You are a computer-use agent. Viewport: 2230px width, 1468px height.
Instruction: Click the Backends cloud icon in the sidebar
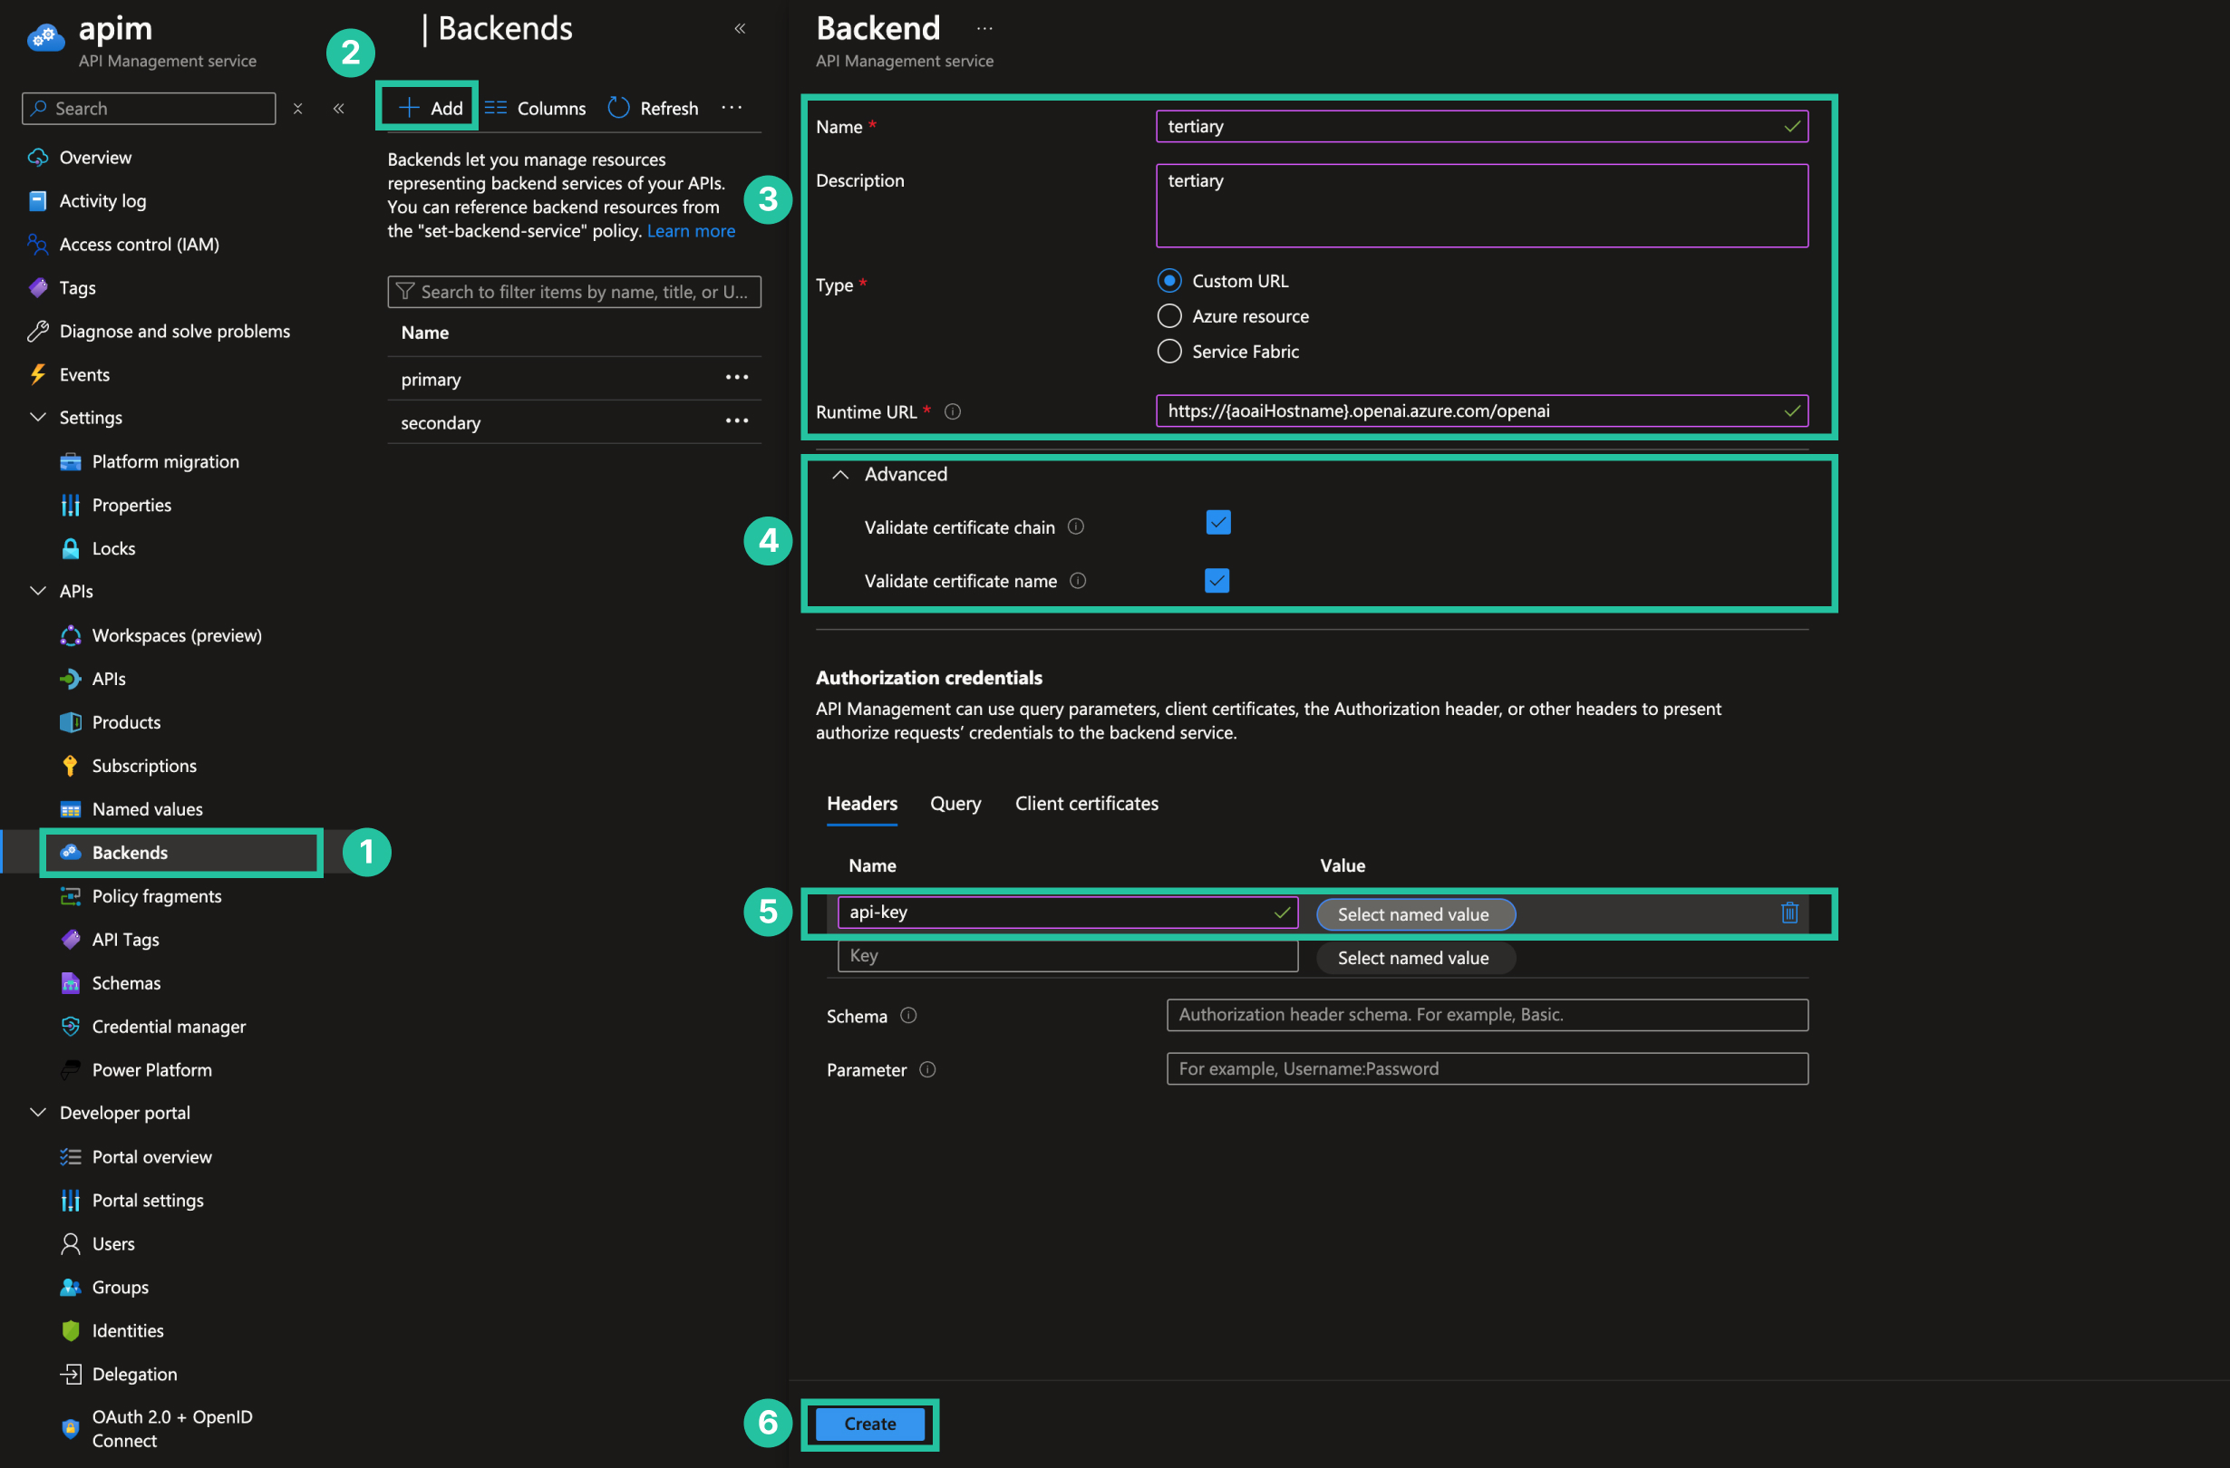coord(71,853)
